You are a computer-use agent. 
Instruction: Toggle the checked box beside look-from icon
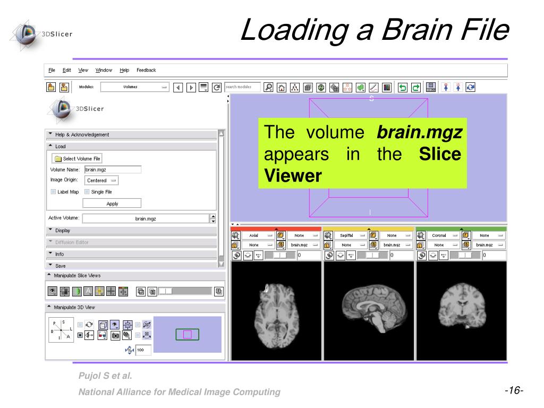tap(80, 335)
